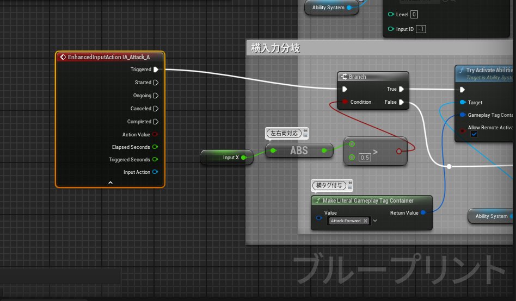
Task: Click the reroute node on False wire
Action: 449,167
